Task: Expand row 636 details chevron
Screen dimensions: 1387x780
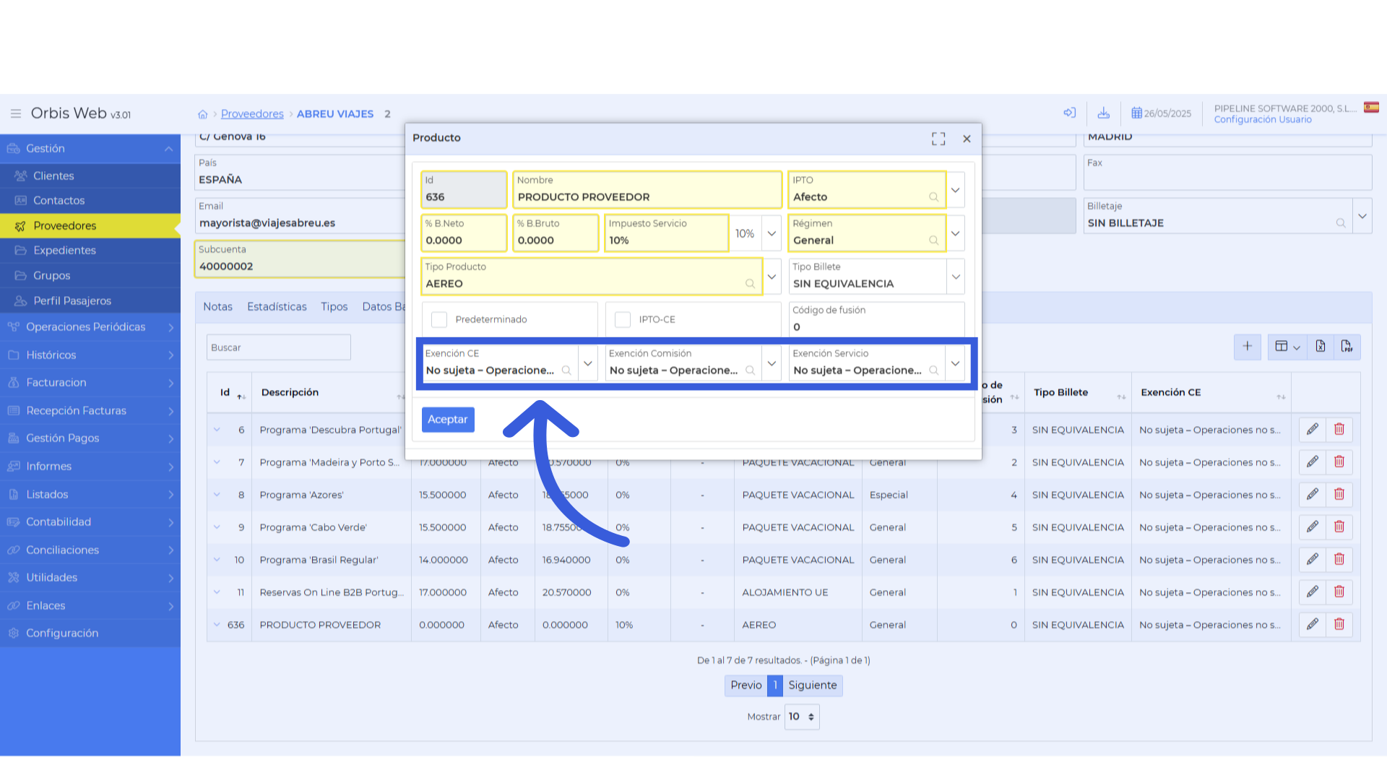Action: coord(217,625)
